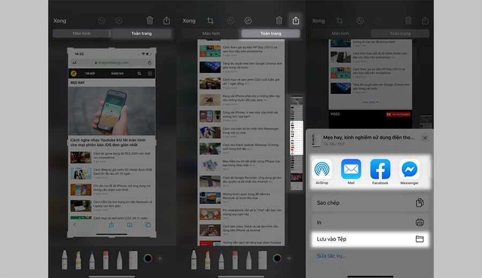Screen dimensions: 482x278
Task: Delete the screenshot with the left screen's trash icon
Action: [150, 20]
